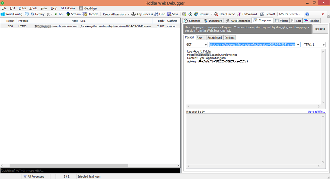Click the GET /book menu item
Image resolution: width=330 pixels, height=179 pixels.
coord(68,8)
